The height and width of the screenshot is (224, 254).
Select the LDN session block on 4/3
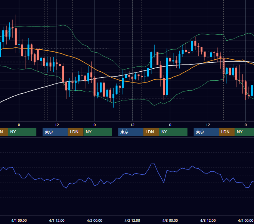pyautogui.click(x=227, y=132)
